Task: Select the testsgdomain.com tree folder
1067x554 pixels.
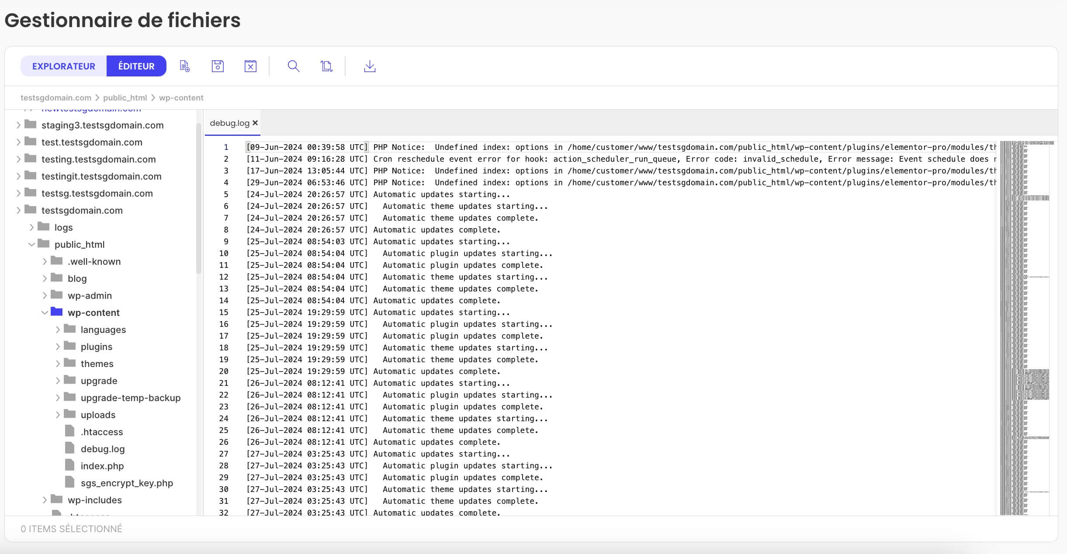Action: coord(82,210)
